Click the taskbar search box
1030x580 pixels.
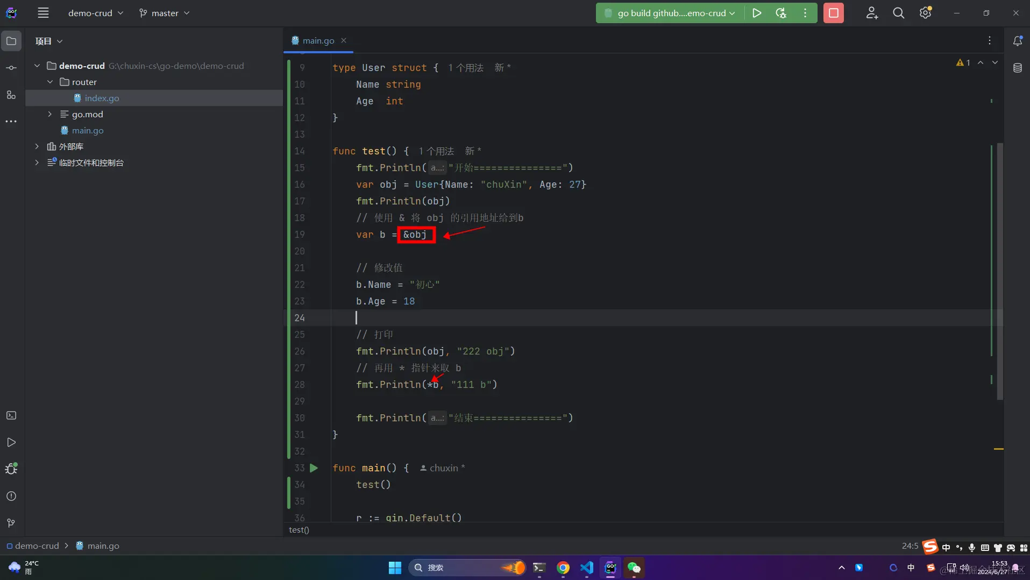click(467, 568)
